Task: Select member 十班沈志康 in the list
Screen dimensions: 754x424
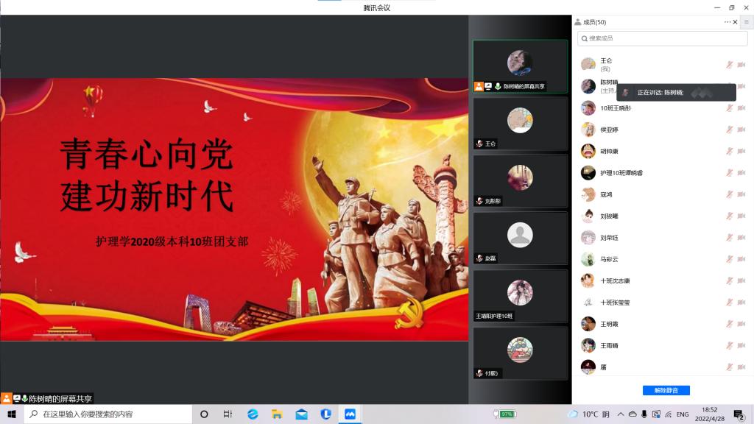Action: 615,280
